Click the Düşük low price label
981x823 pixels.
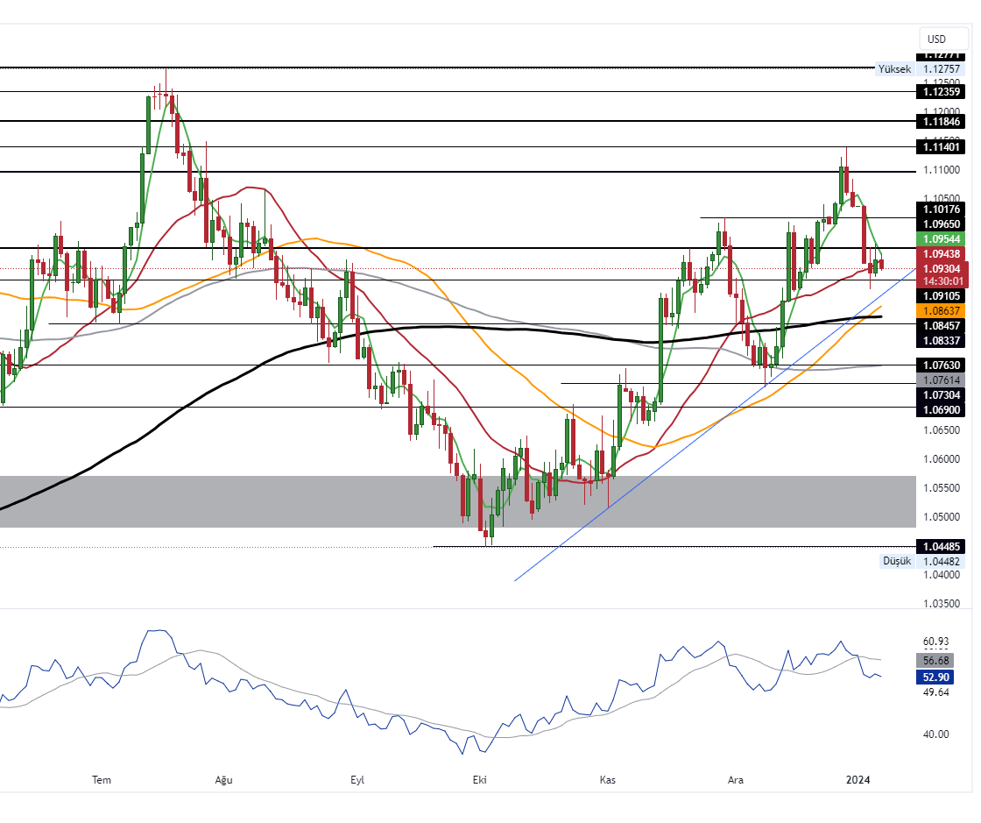coord(897,561)
